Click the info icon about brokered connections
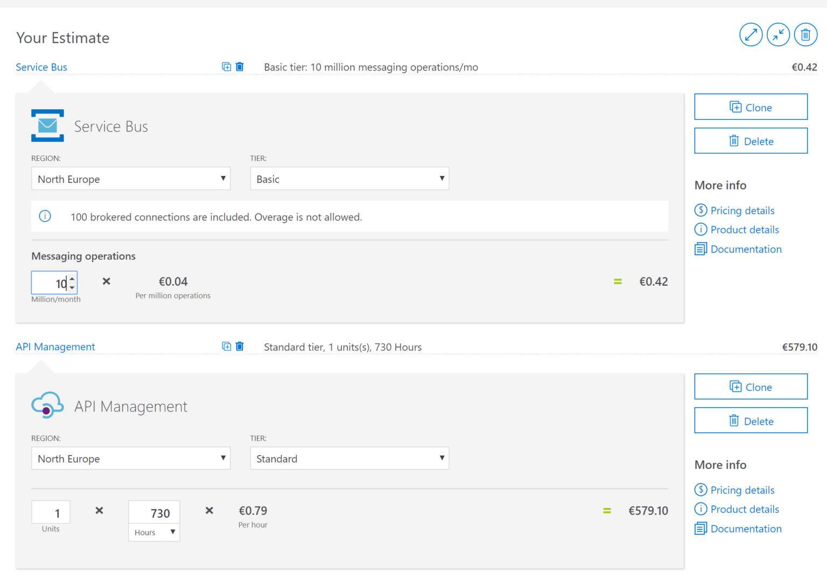Viewport: 827px width, 575px height. coord(45,216)
